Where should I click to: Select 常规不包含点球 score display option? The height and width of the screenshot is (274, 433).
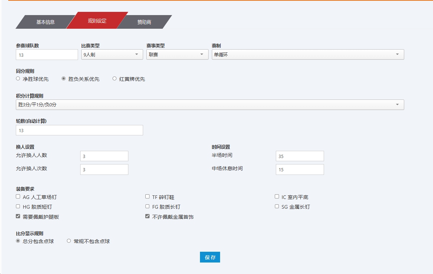tap(69, 241)
